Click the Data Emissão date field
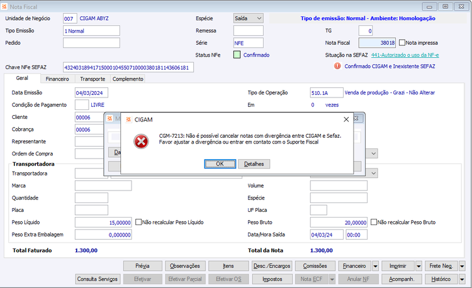The height and width of the screenshot is (288, 472). point(91,93)
